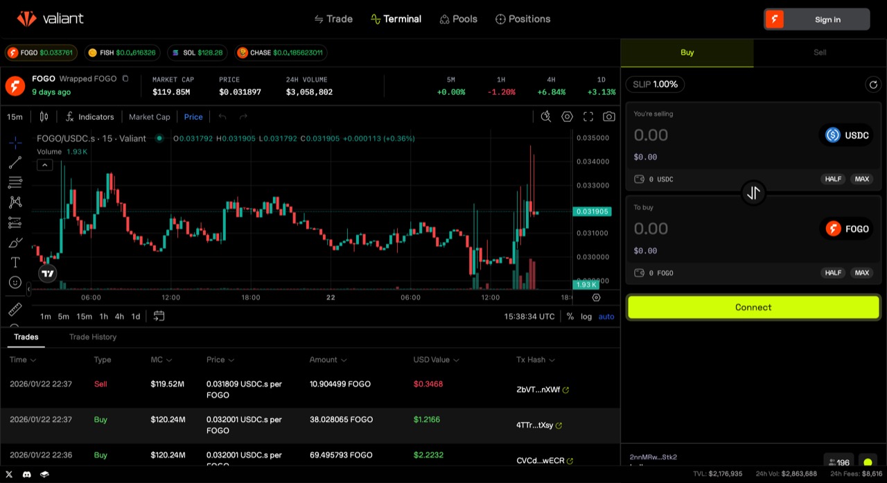Toggle the auto scale option
The height and width of the screenshot is (483, 887).
click(606, 316)
